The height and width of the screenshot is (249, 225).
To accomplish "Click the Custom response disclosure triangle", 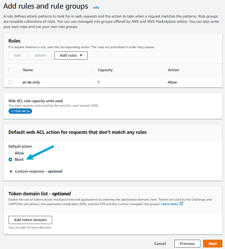I will coord(10,171).
